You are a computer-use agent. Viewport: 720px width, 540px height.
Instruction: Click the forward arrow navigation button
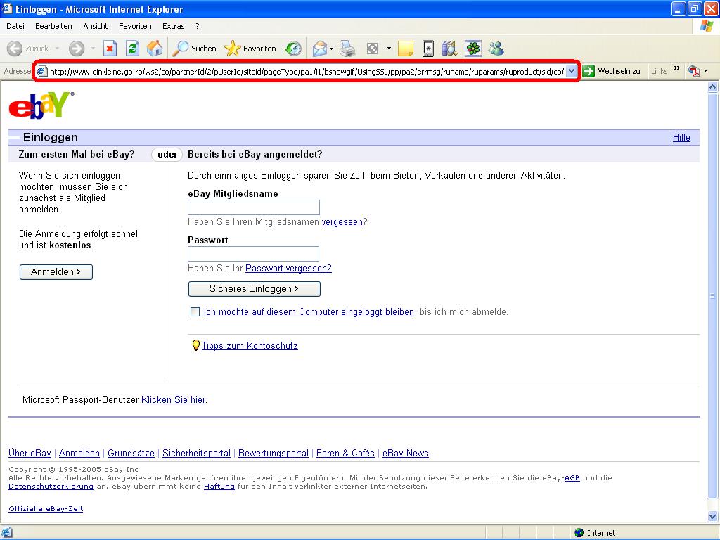[77, 49]
